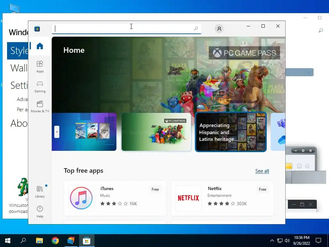Open the Netflix app listing

click(222, 198)
